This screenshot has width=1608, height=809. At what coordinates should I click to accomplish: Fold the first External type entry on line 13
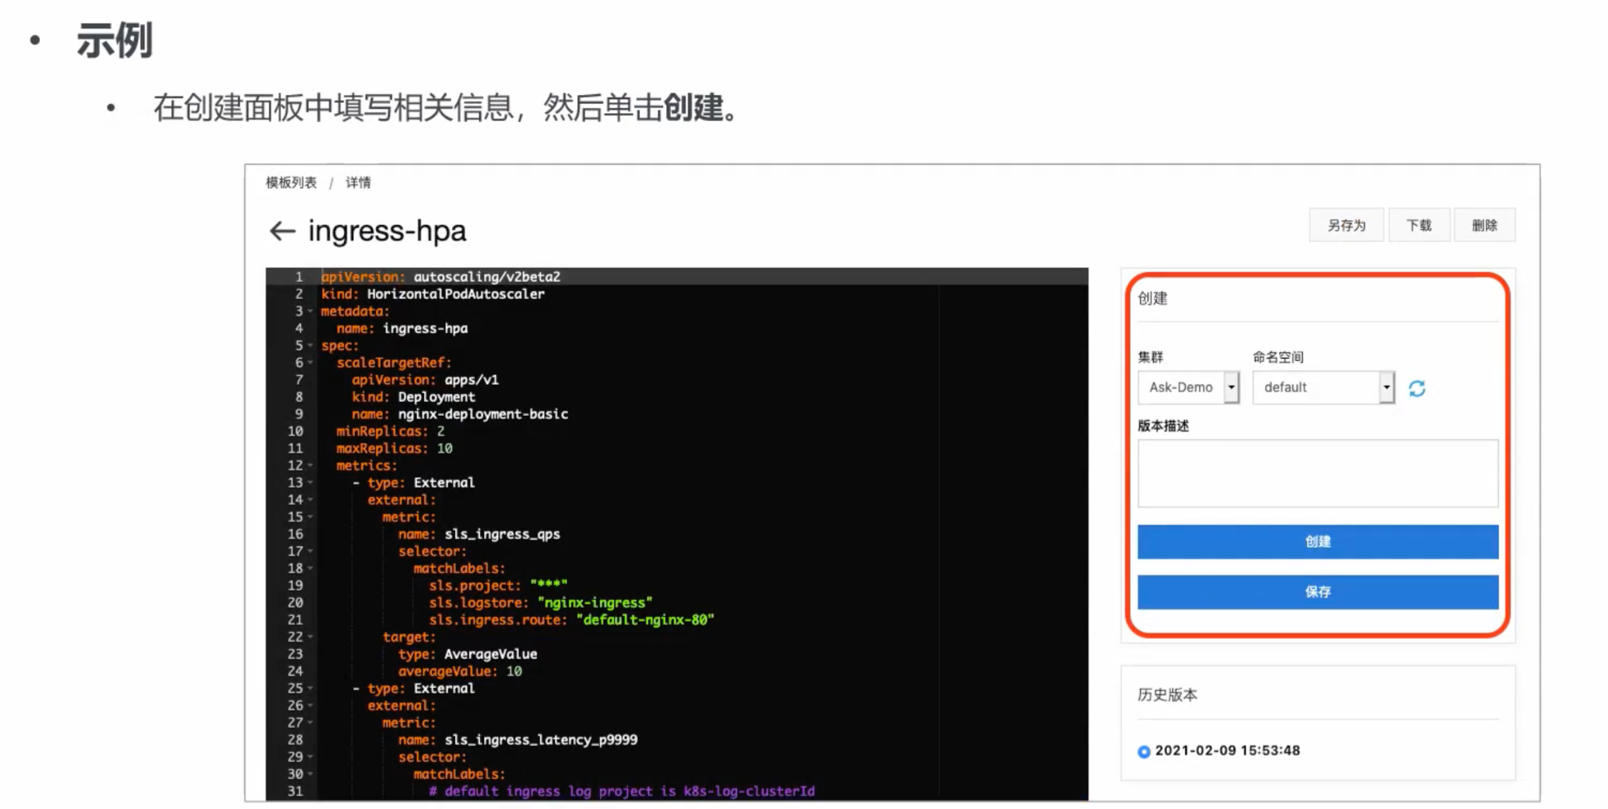pyautogui.click(x=310, y=483)
